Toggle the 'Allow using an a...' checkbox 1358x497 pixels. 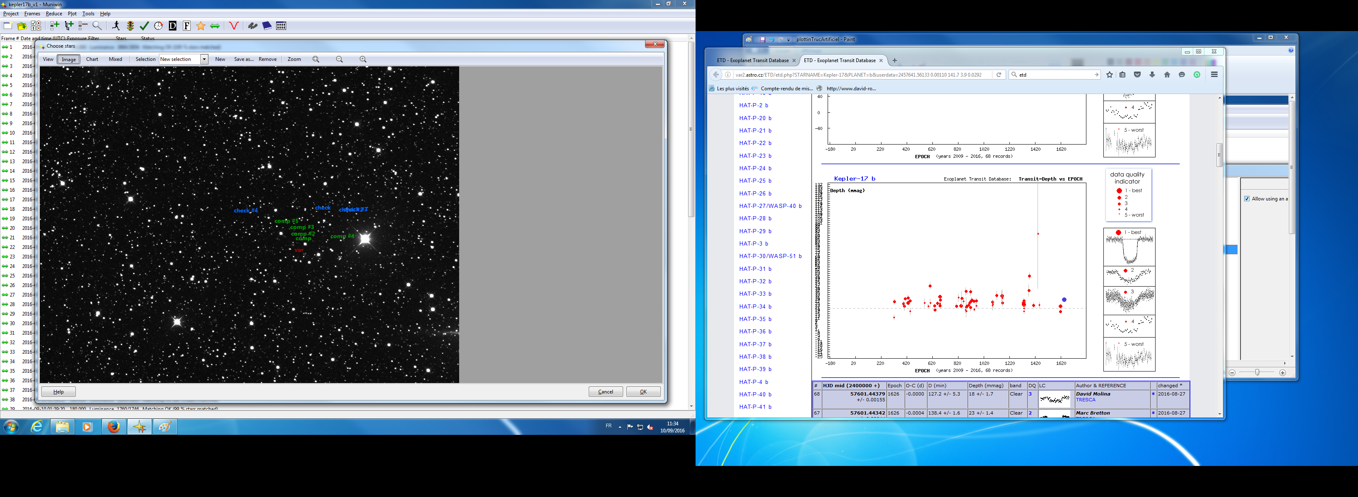tap(1247, 199)
